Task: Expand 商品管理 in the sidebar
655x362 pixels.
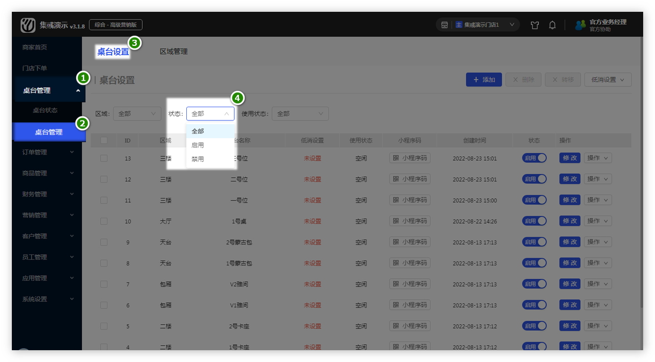Action: [x=48, y=173]
